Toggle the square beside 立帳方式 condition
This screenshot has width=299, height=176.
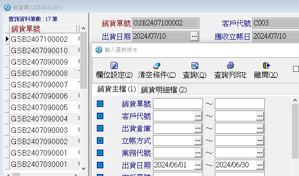point(100,141)
